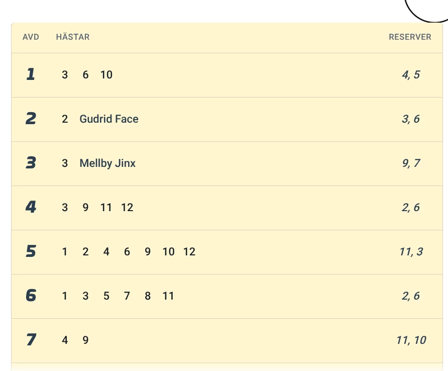
Task: Click the RESERVER column header
Action: pos(410,37)
